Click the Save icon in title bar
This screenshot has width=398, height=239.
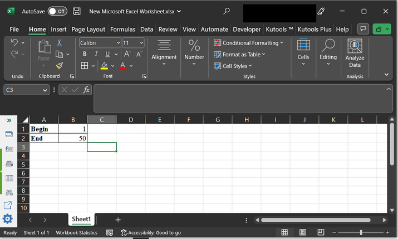tap(77, 11)
